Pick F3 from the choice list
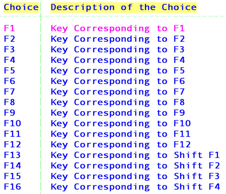 point(9,49)
